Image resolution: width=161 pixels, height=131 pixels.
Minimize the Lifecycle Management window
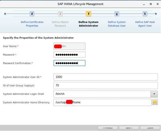point(144,4)
